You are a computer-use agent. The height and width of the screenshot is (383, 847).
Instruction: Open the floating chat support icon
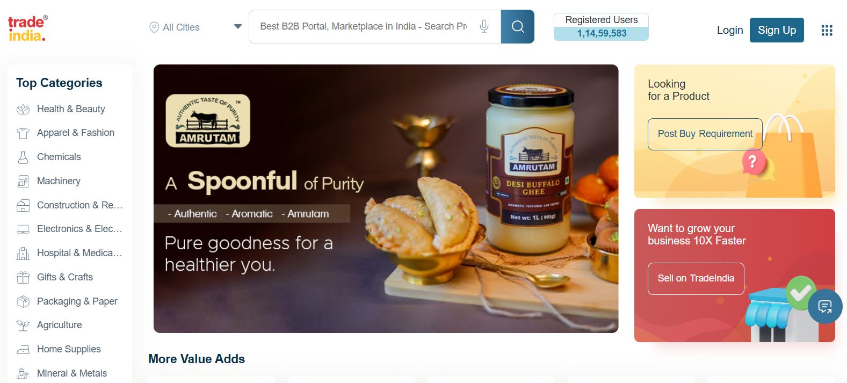coord(825,307)
